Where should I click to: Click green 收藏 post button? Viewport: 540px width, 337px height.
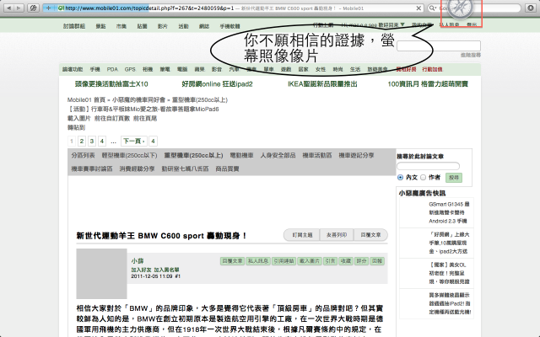click(x=346, y=261)
